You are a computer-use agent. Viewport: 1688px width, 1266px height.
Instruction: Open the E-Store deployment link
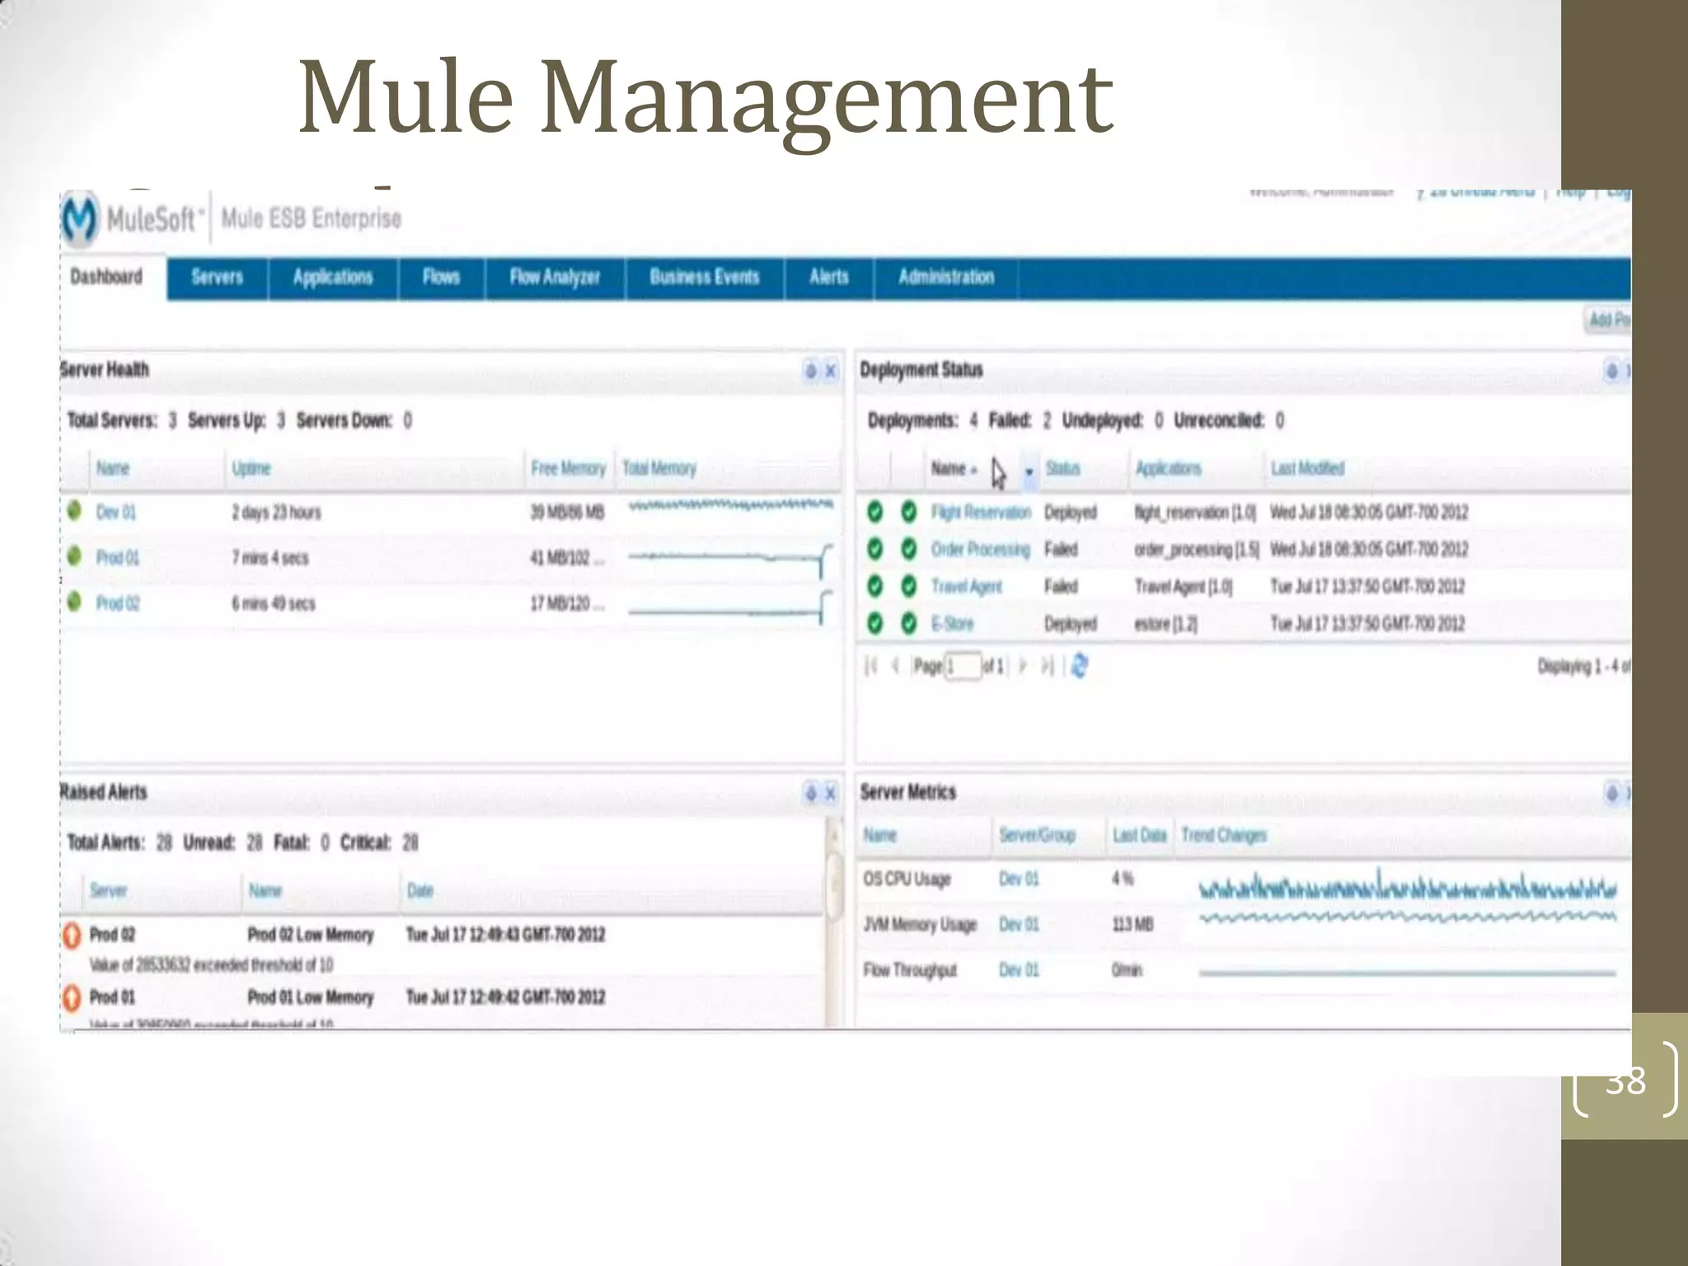(x=953, y=624)
